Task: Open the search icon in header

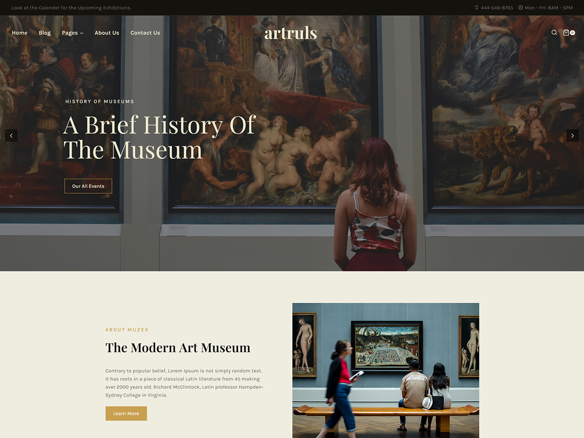Action: (554, 33)
